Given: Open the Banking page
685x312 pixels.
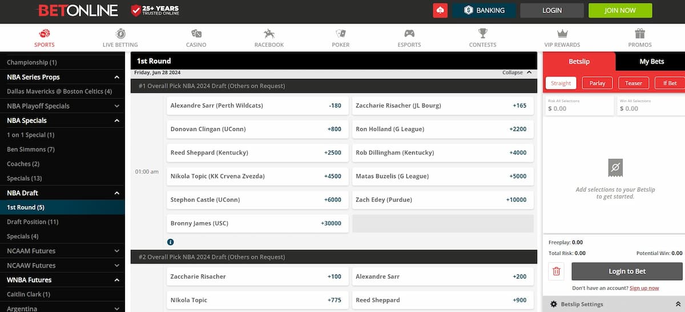Looking at the screenshot, I should coord(484,10).
